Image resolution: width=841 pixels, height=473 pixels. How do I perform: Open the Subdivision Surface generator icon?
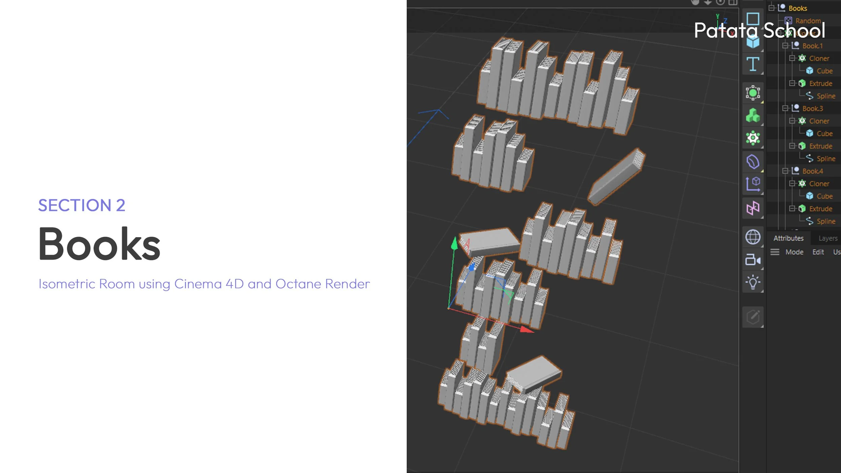click(753, 93)
